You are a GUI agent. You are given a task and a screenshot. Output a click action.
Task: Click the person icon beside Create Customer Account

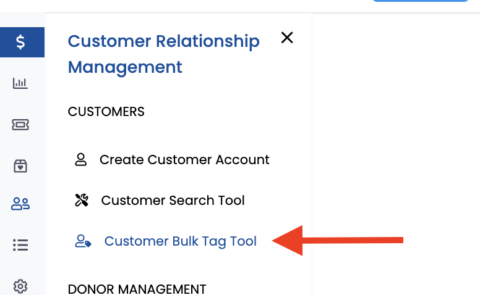[x=81, y=160]
